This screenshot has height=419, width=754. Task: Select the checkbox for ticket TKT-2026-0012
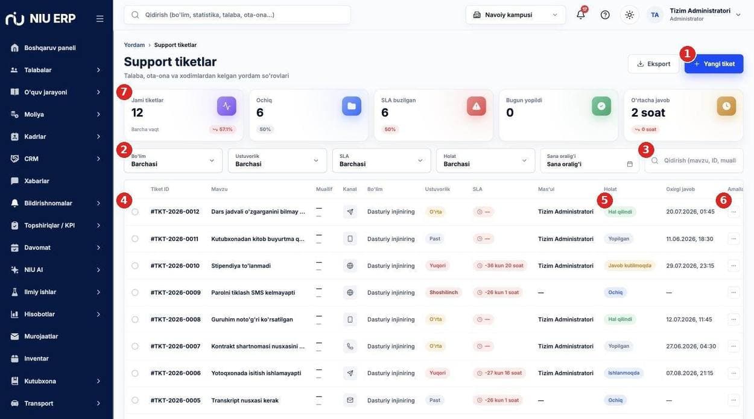tap(135, 212)
